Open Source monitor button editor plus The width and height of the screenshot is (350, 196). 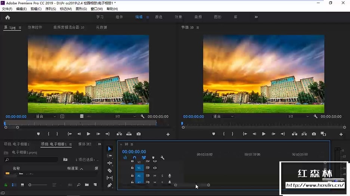coord(168,134)
